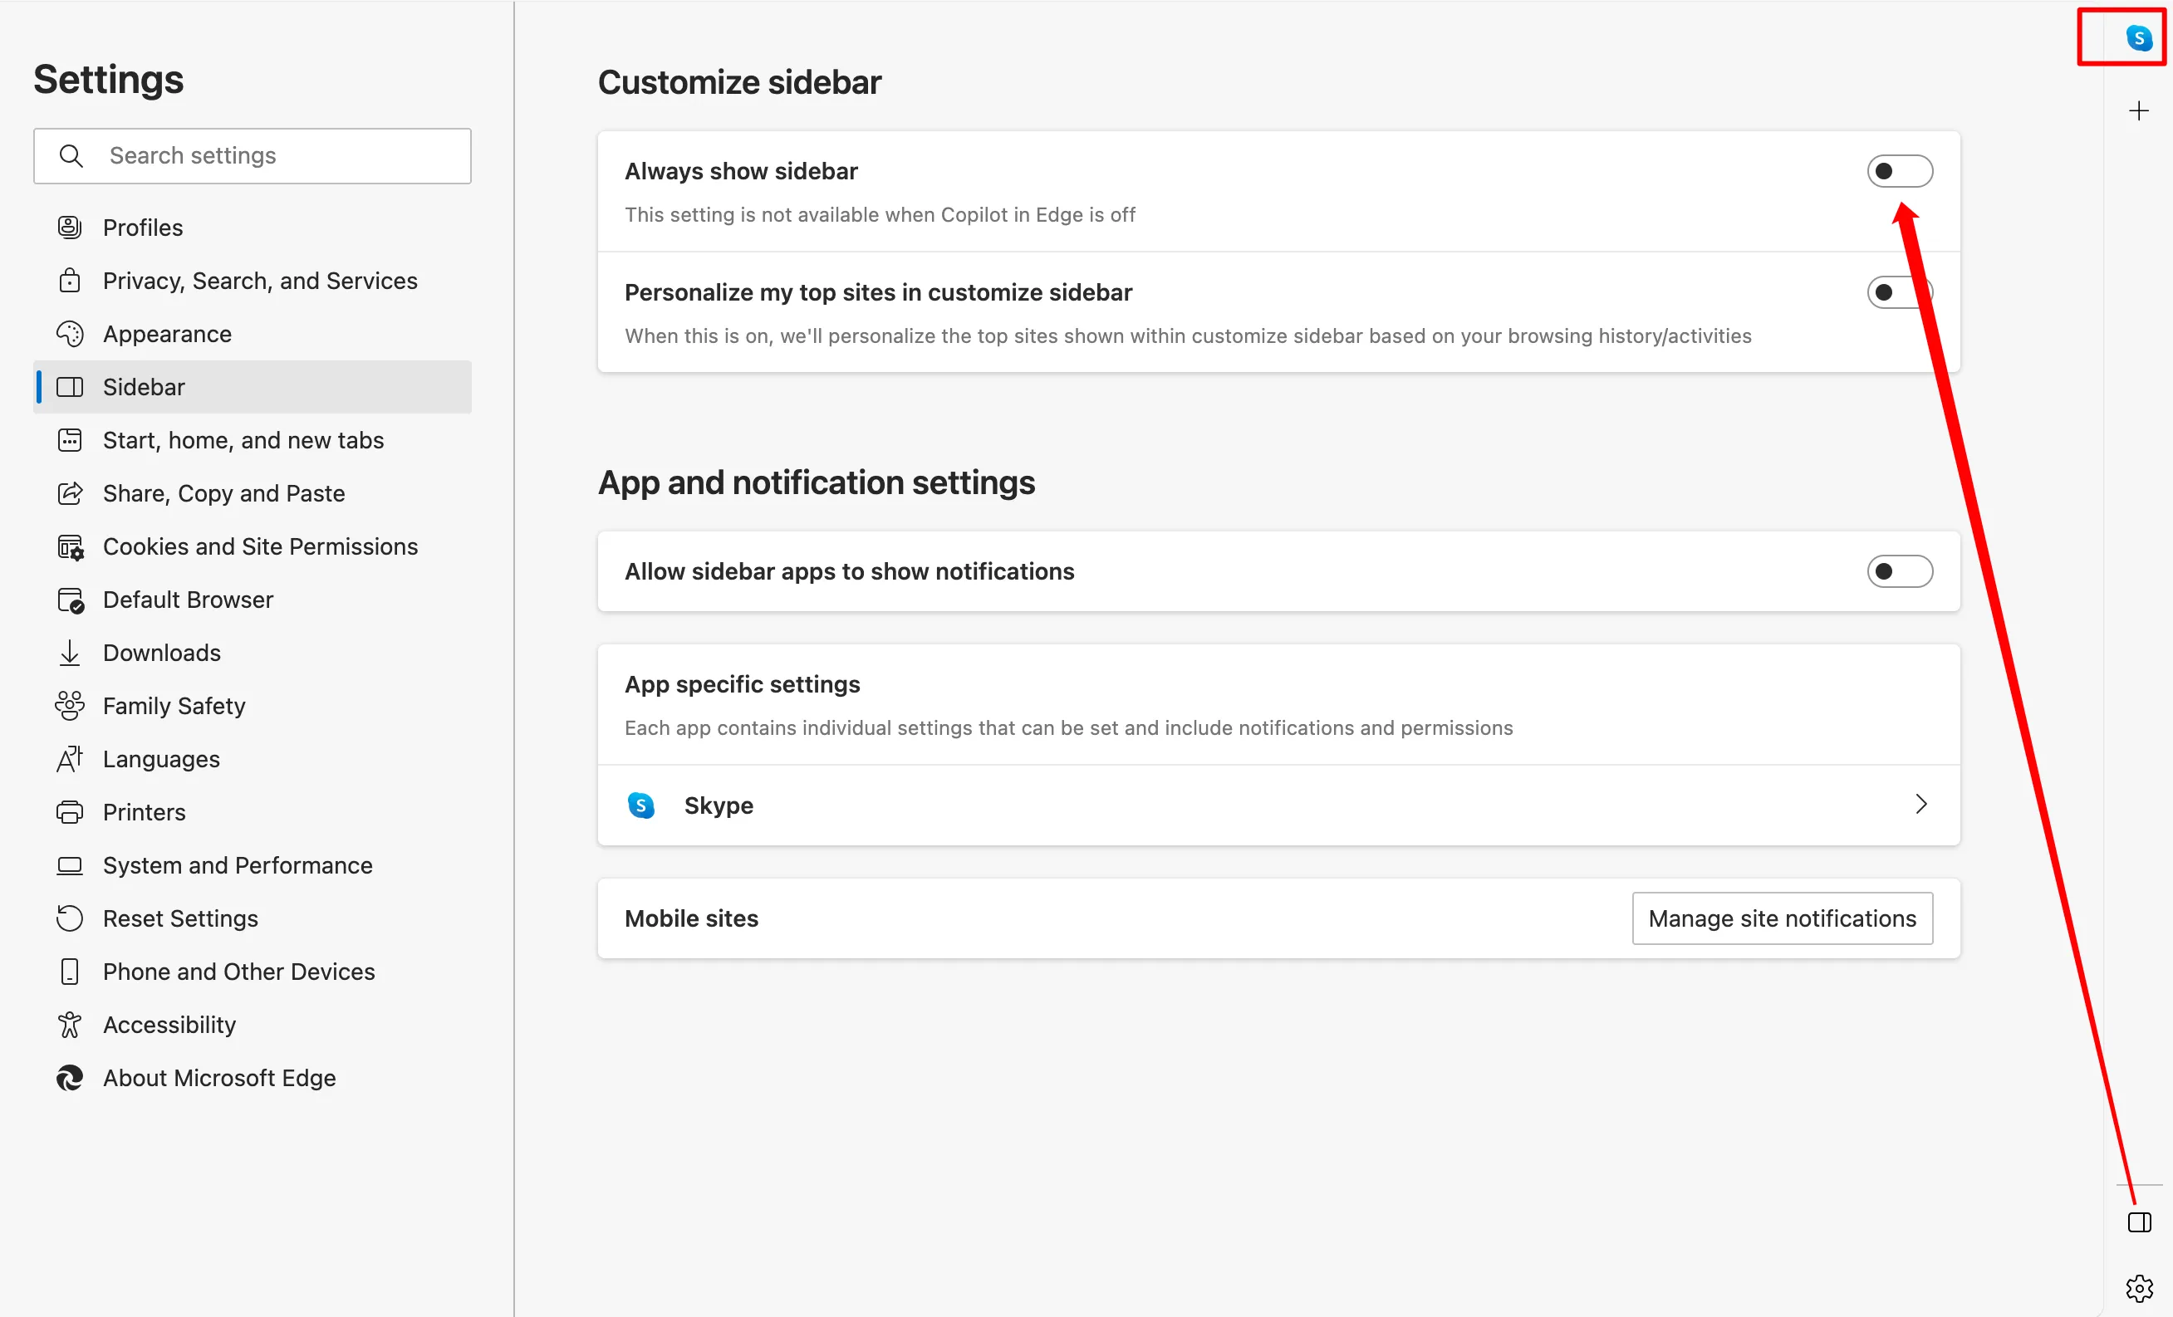Open System and Performance settings

238,864
